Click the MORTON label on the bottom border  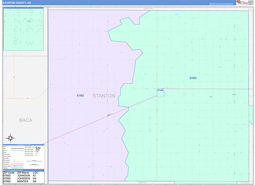coord(142,183)
